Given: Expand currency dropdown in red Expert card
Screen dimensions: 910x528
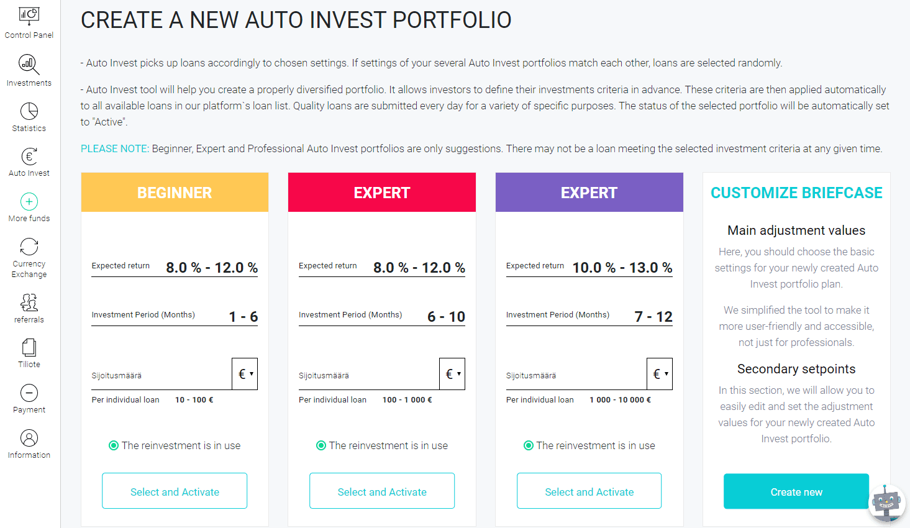Looking at the screenshot, I should point(452,374).
